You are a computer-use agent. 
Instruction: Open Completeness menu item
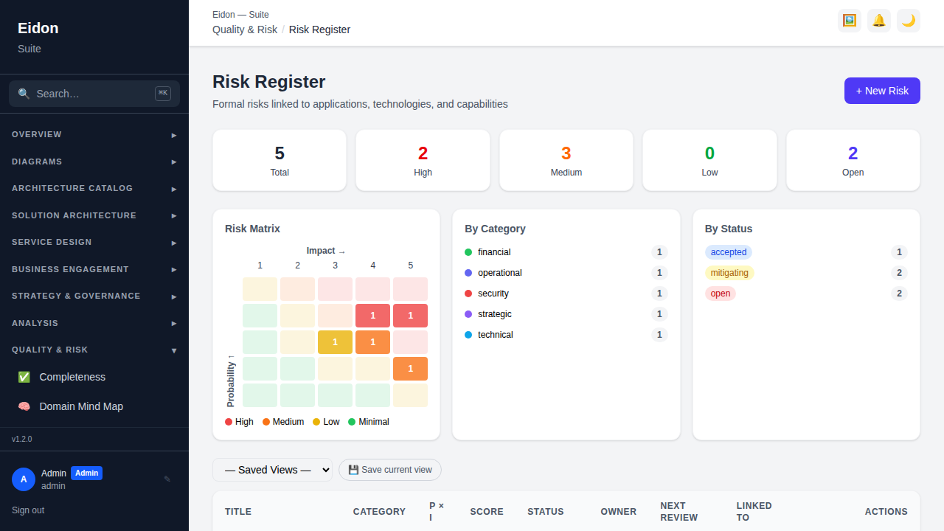click(94, 377)
